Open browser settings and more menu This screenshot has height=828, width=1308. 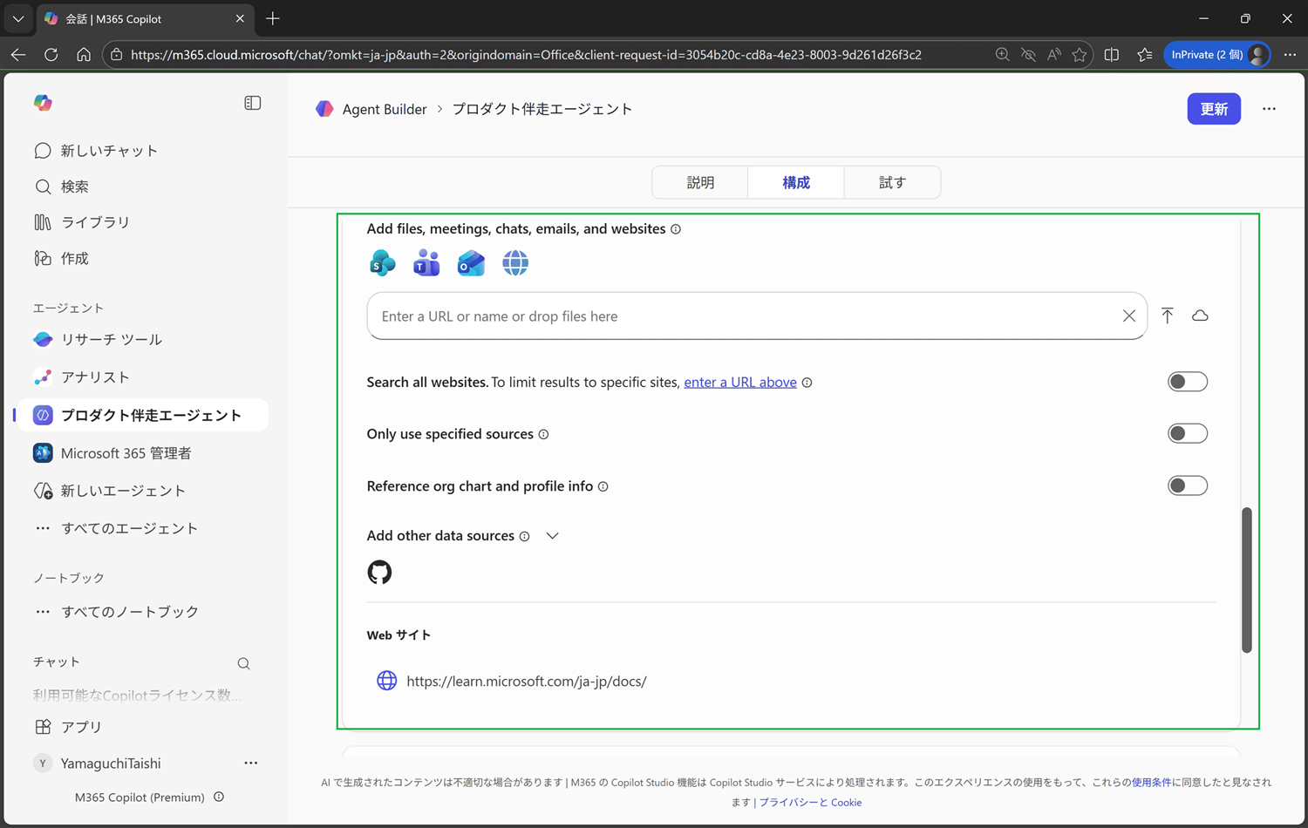click(1290, 54)
